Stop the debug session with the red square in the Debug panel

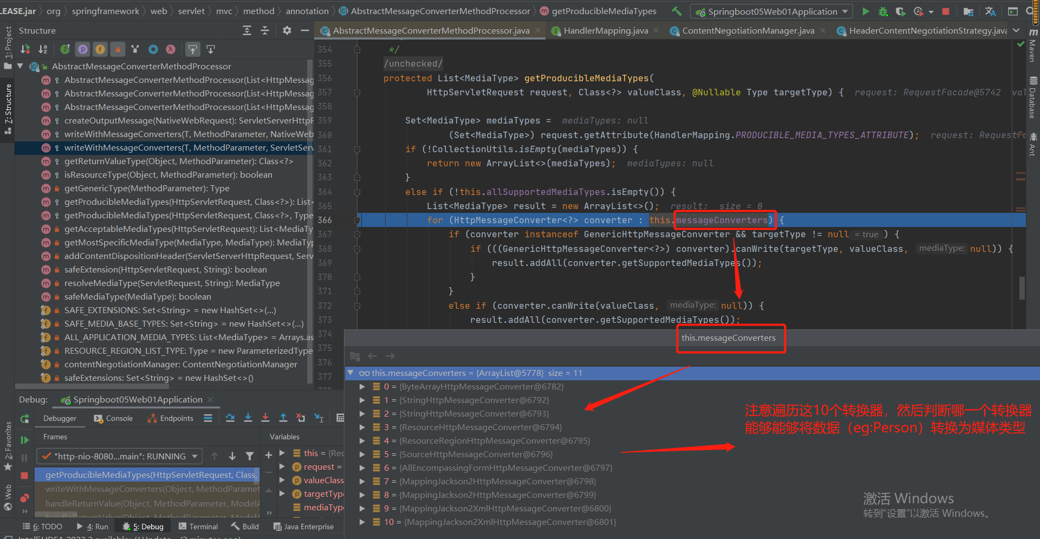click(24, 476)
